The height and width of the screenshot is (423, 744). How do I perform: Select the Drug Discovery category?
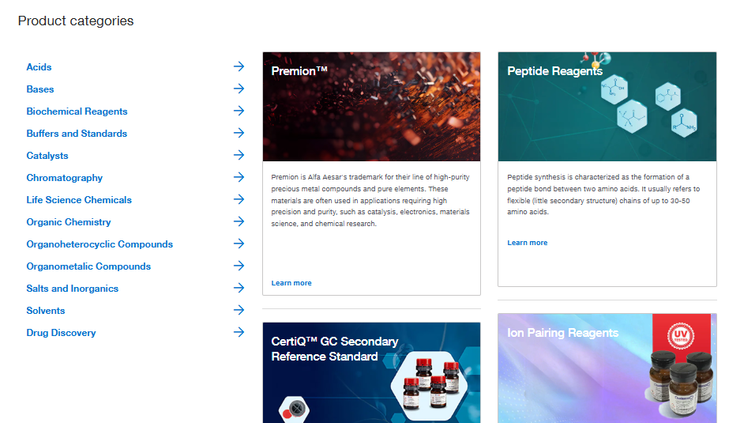coord(61,333)
